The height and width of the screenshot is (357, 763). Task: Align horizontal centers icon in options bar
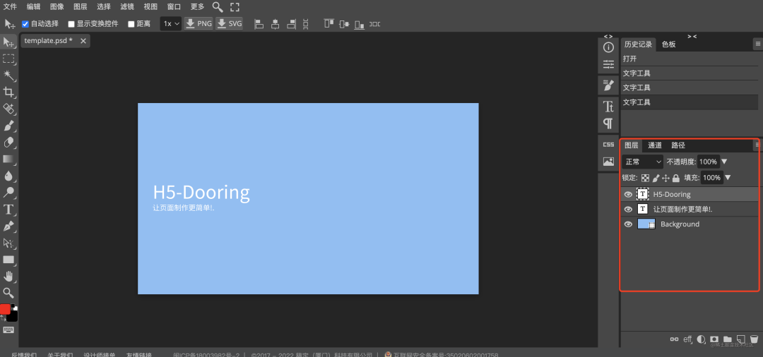click(276, 23)
